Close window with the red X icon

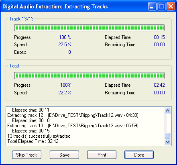click(171, 6)
